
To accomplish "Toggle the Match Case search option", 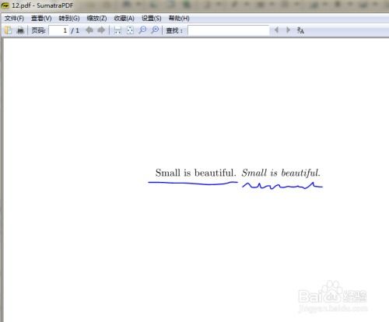I will click(300, 30).
